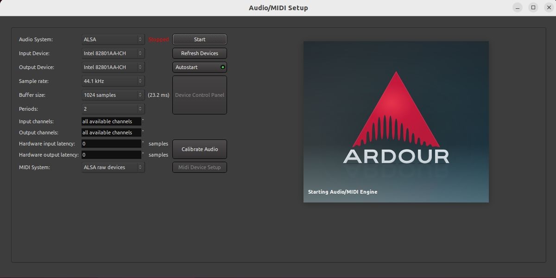Image resolution: width=556 pixels, height=278 pixels.
Task: Open the Periods dropdown
Action: 113,109
